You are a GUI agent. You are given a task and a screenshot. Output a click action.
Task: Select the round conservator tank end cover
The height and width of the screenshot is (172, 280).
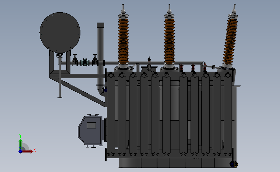[x=60, y=33]
